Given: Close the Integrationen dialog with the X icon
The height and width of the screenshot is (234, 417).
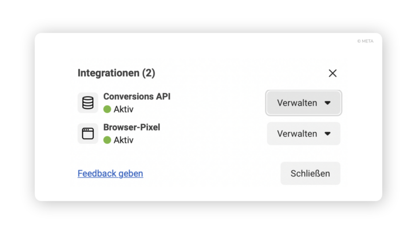Looking at the screenshot, I should click(332, 73).
